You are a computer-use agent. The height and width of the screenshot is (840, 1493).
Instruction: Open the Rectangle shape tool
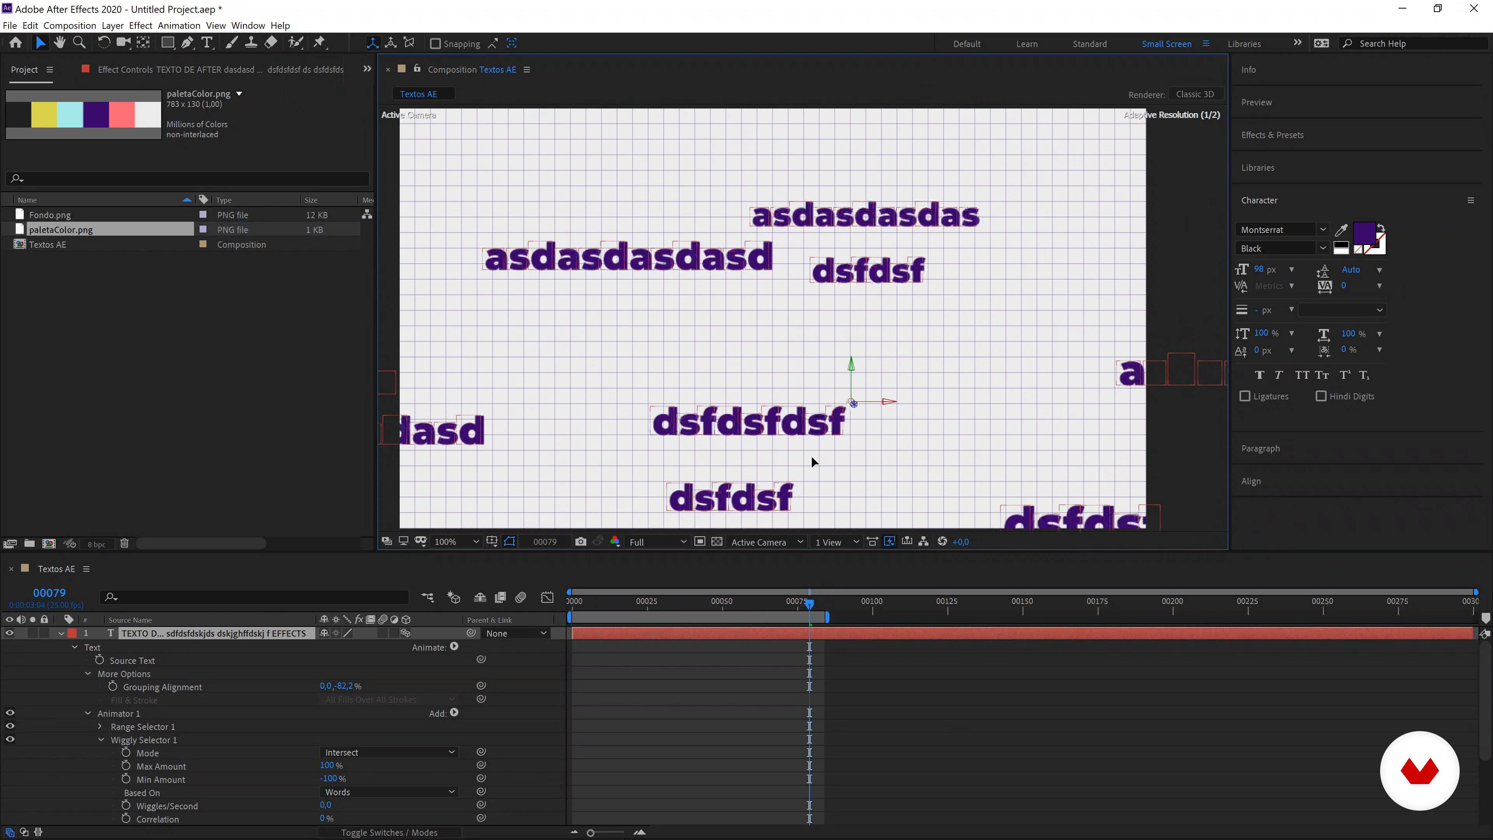tap(168, 43)
